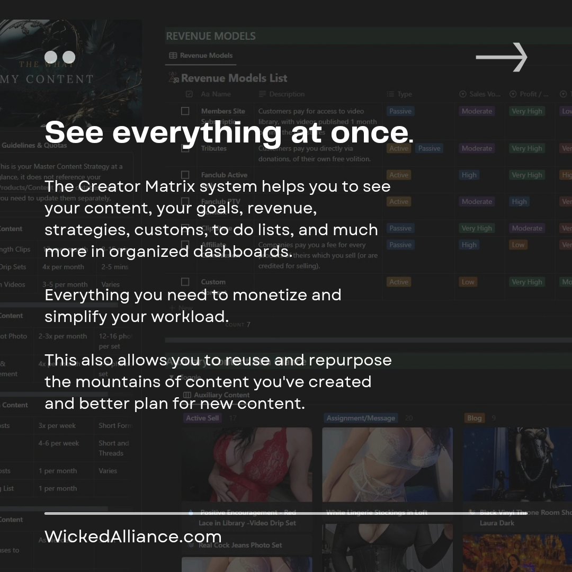Click the '4x per month' cell in Drip Sets row
The width and height of the screenshot is (572, 572).
pyautogui.click(x=63, y=266)
